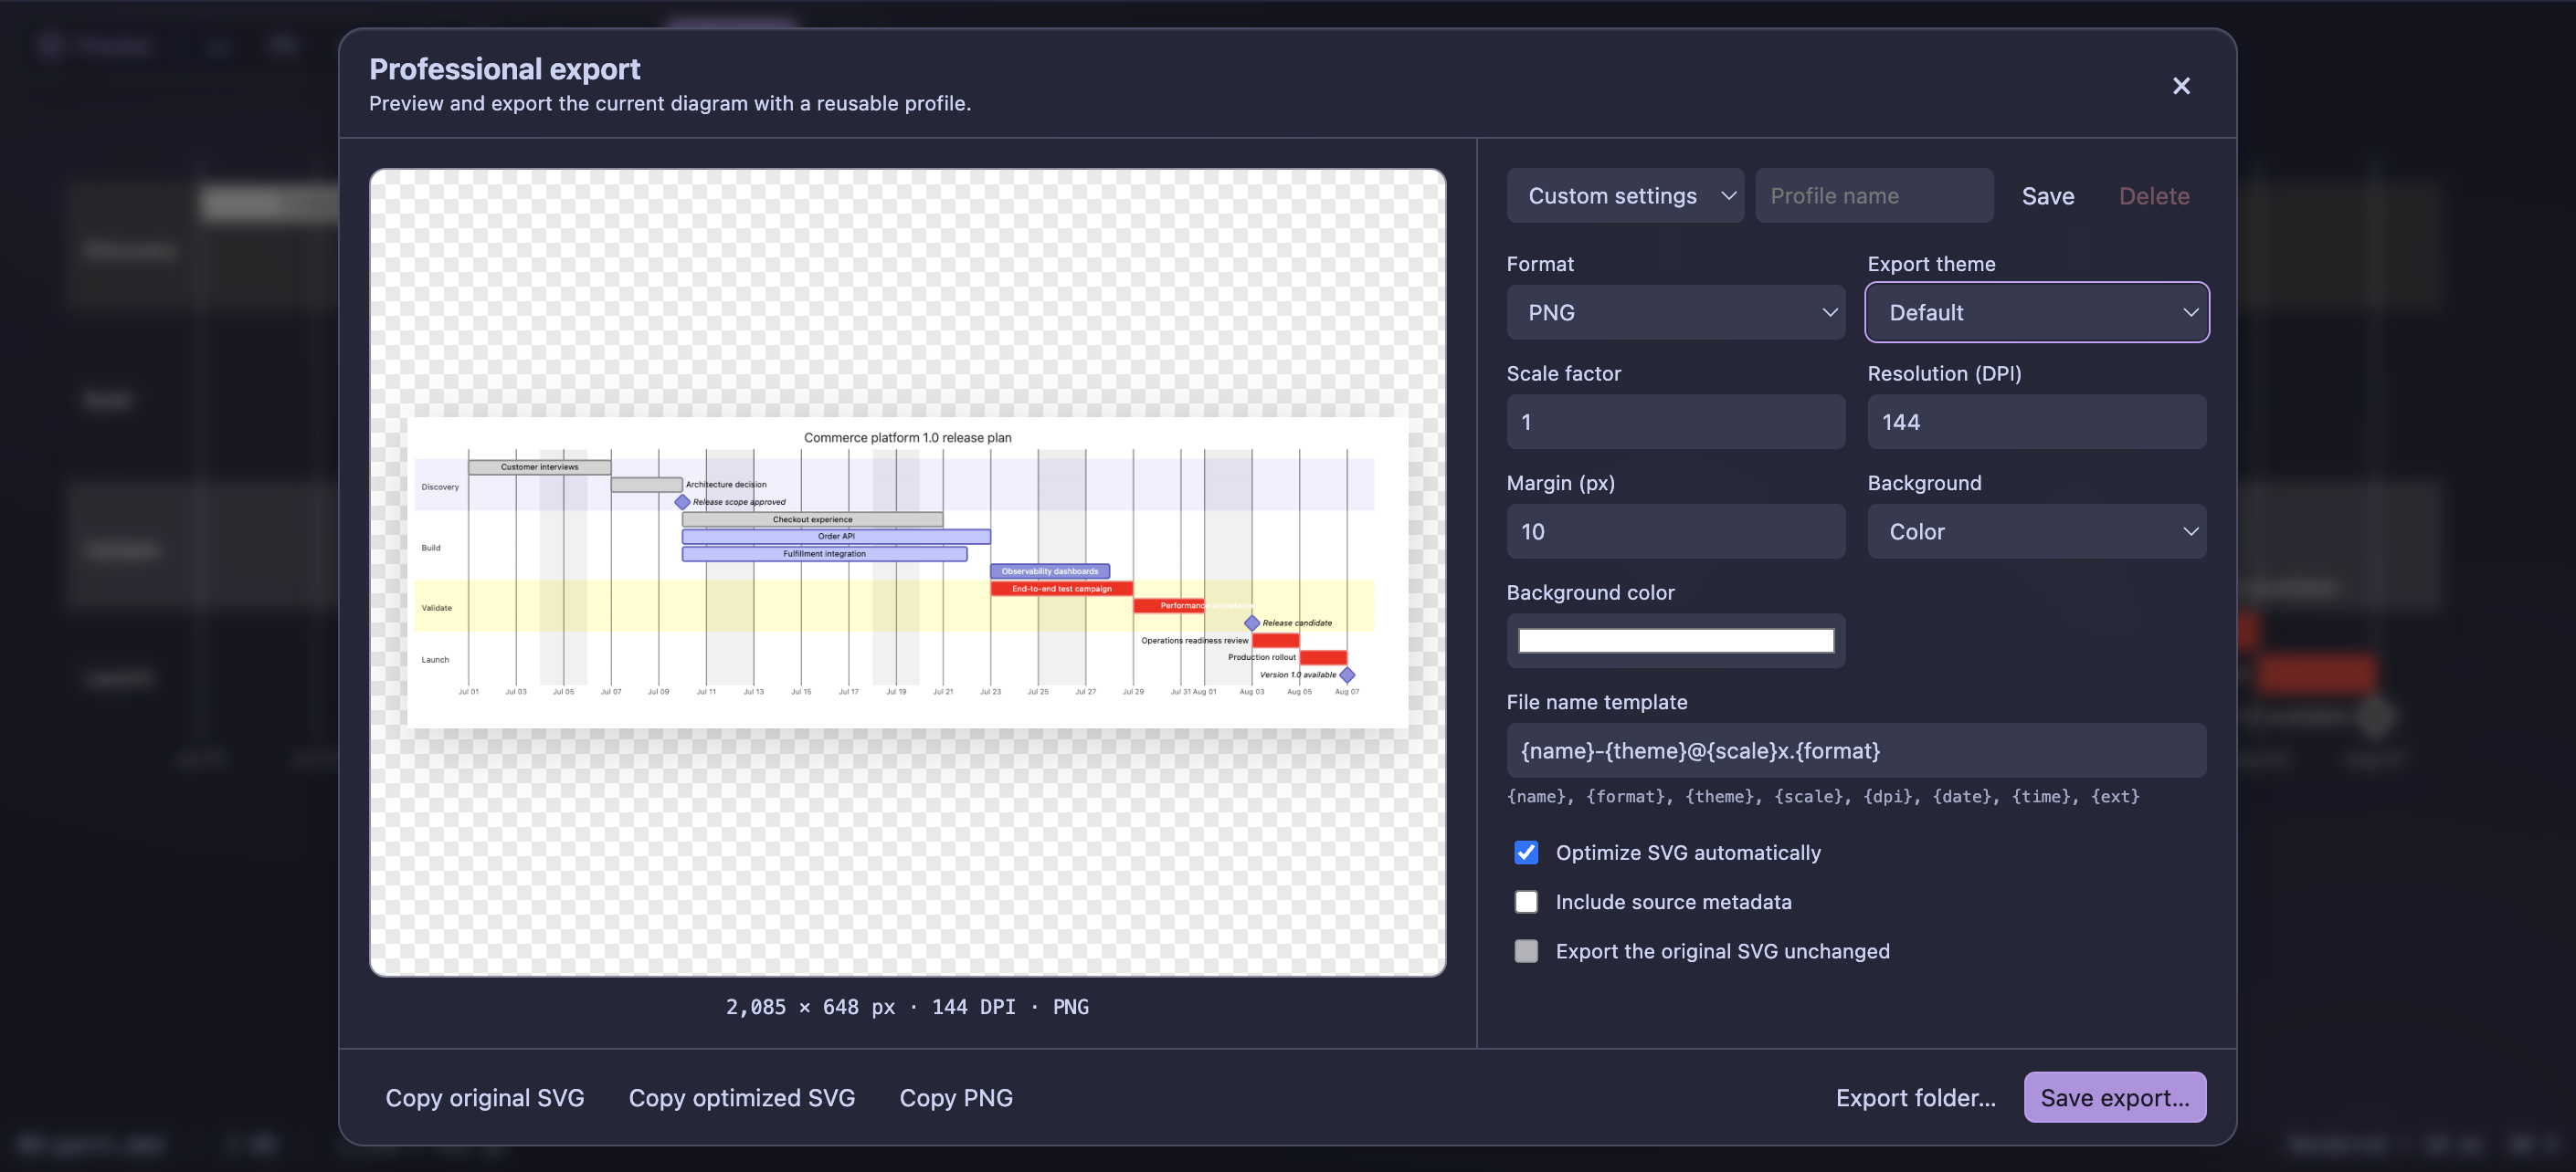2576x1172 pixels.
Task: Click the 'Validate' section label in preview
Action: pos(436,609)
